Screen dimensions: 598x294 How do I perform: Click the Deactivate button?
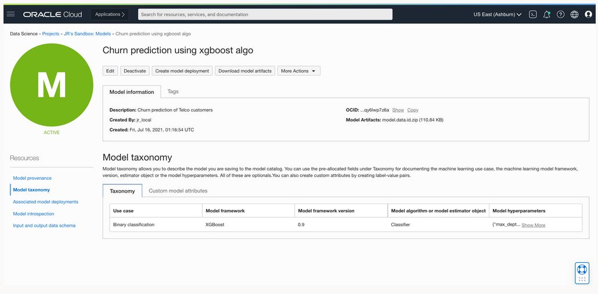pyautogui.click(x=135, y=71)
